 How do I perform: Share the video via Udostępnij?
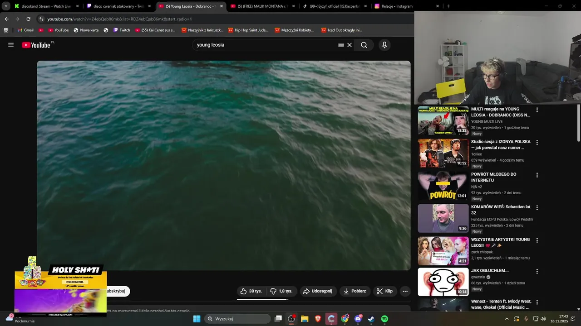[318, 291]
